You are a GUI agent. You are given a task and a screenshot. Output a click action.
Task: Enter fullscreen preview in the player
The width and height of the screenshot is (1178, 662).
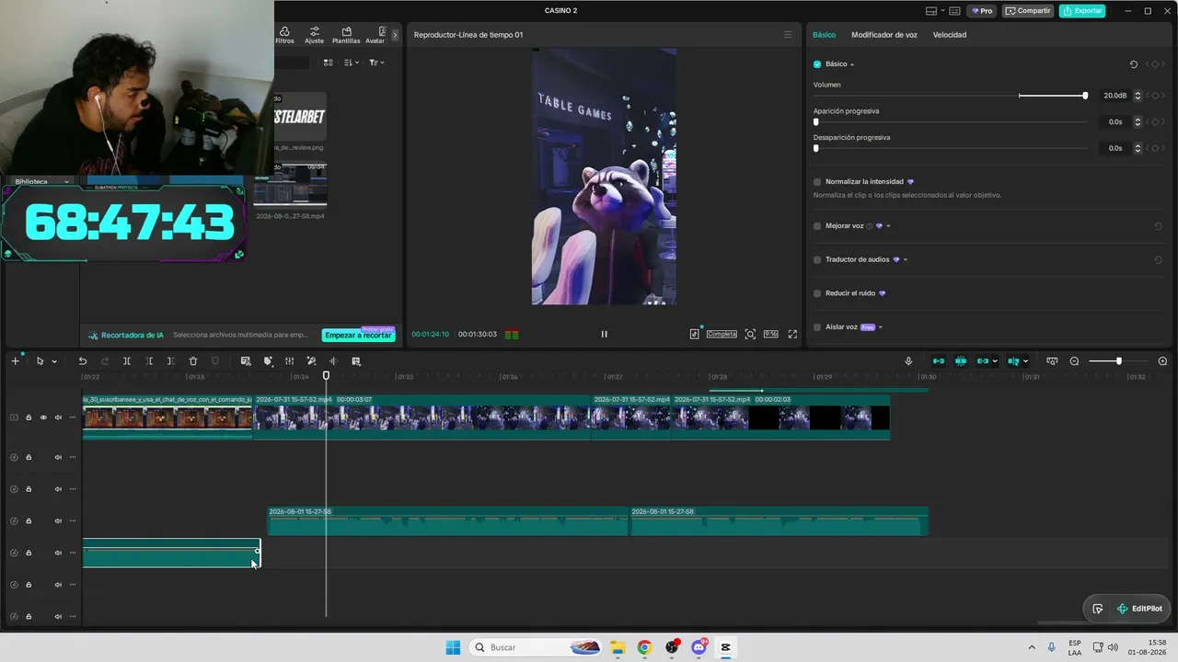[792, 334]
